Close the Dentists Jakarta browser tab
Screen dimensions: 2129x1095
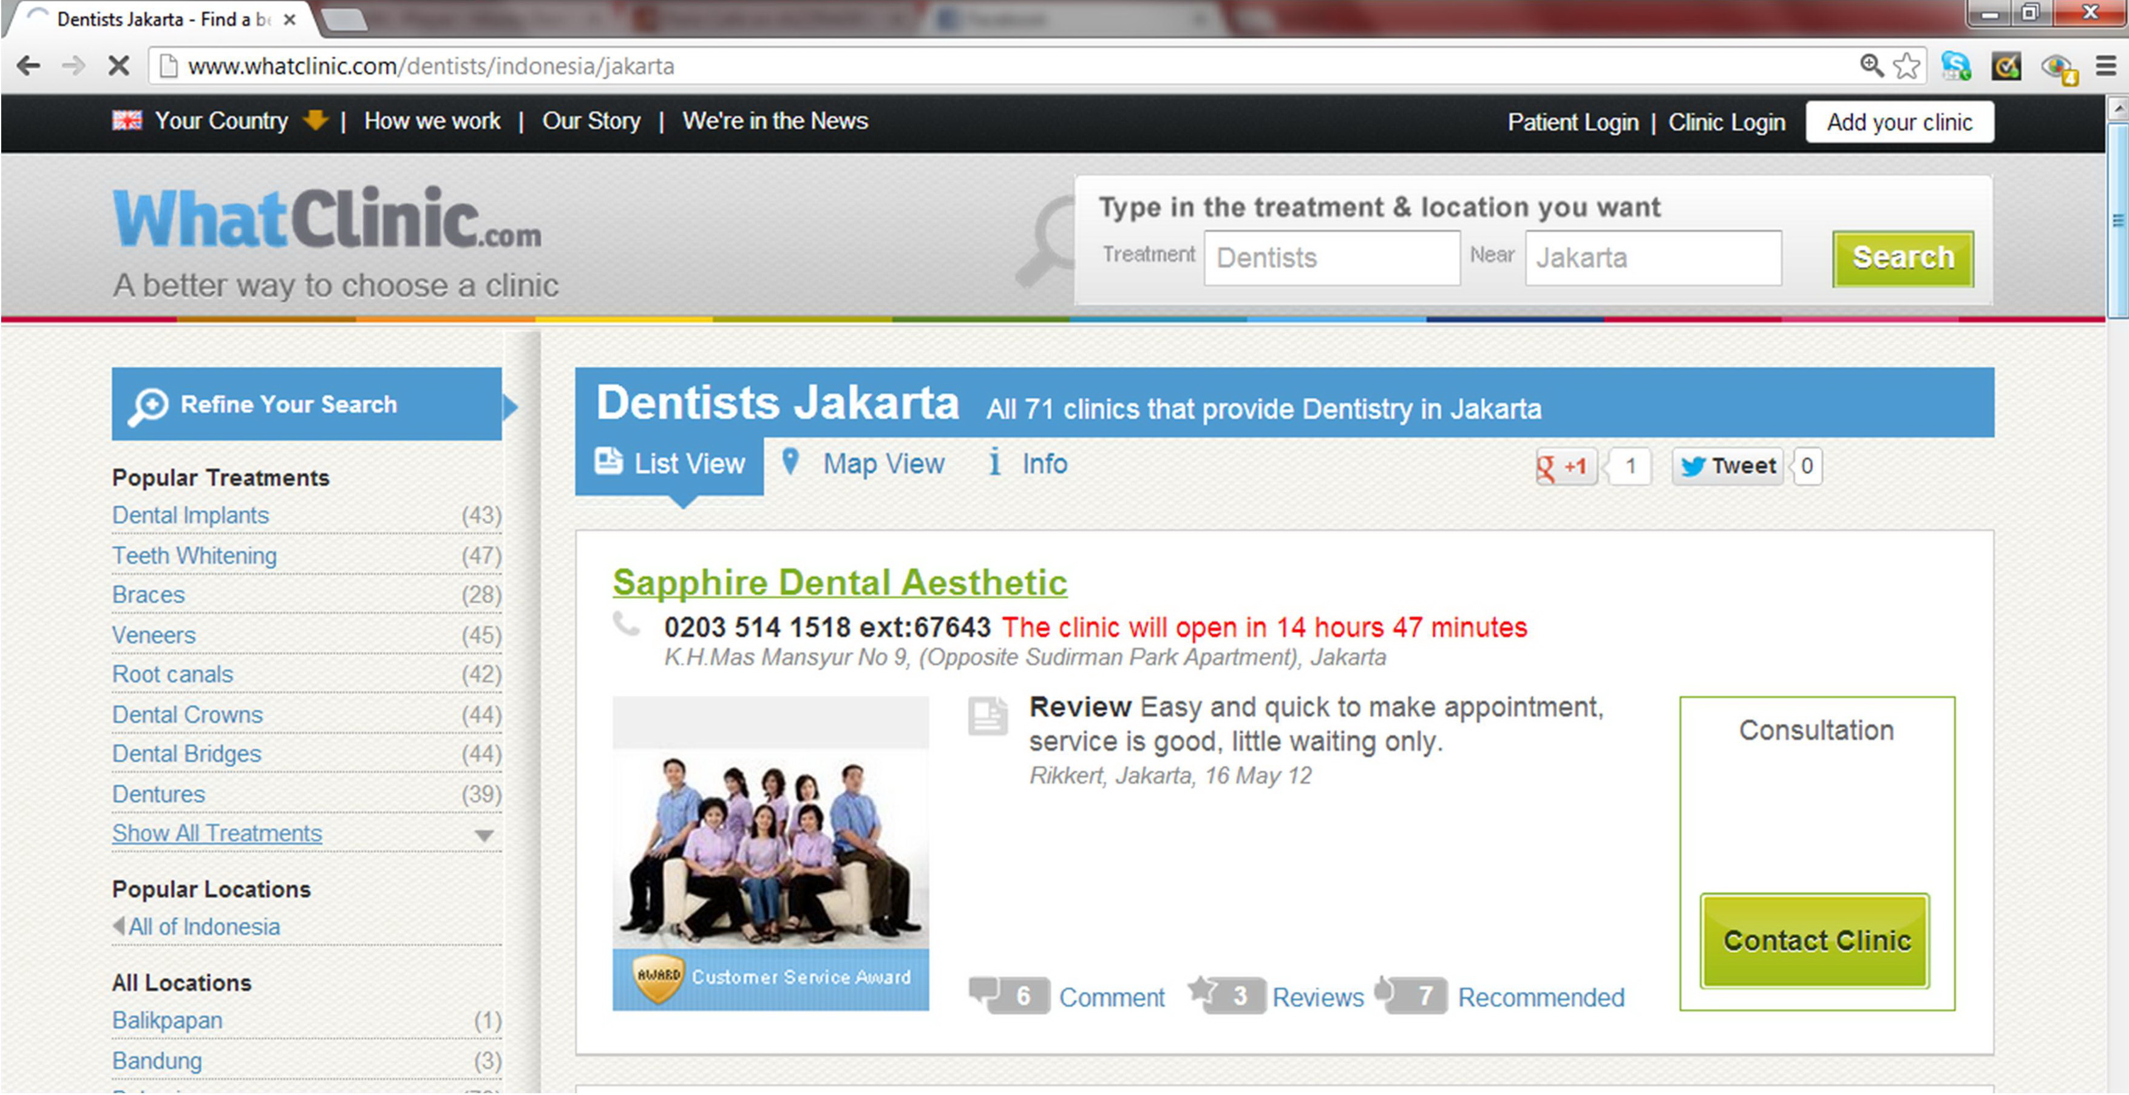[x=289, y=20]
